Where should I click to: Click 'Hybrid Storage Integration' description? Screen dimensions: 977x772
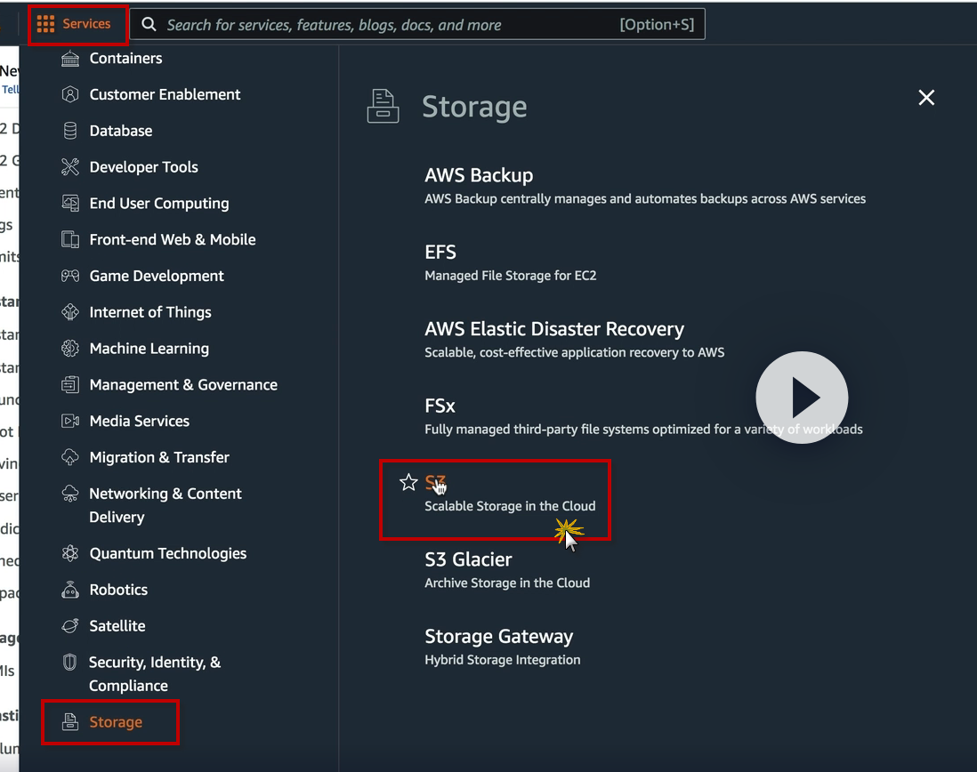(502, 660)
